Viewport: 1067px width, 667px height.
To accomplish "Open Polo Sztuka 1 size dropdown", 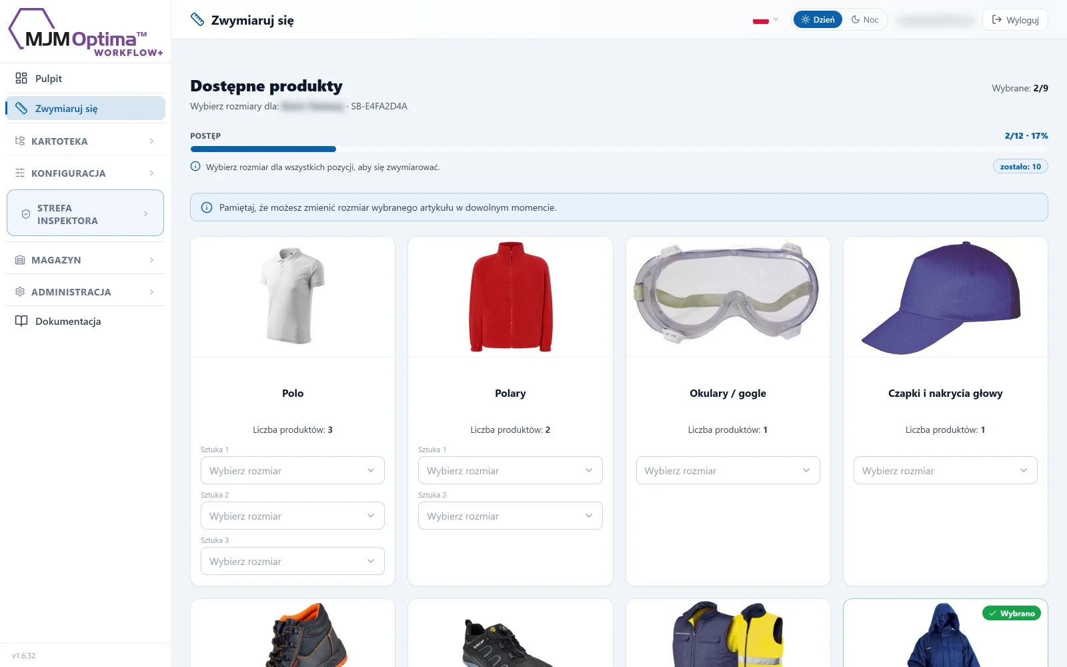I will (293, 470).
